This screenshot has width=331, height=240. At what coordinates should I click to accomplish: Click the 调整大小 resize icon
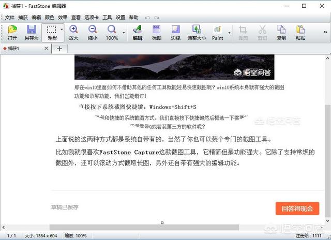point(197,33)
